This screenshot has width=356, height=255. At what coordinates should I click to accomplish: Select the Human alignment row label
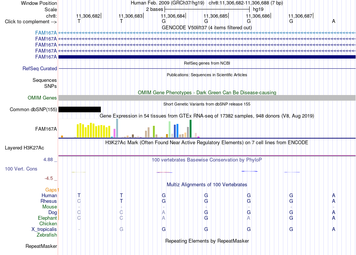tap(49, 195)
